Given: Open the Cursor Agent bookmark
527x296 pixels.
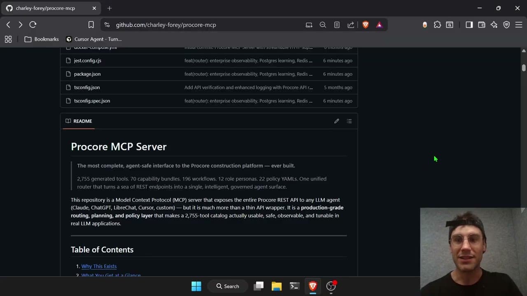Looking at the screenshot, I should point(94,39).
